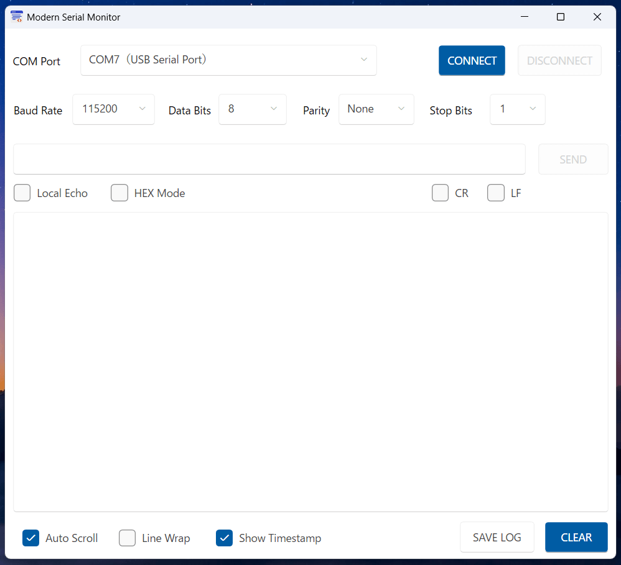
Task: Enable the Local Echo checkbox
Action: [22, 193]
